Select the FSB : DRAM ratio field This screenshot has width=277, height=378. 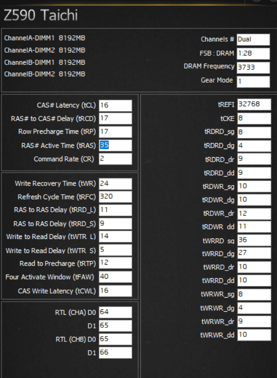point(253,54)
